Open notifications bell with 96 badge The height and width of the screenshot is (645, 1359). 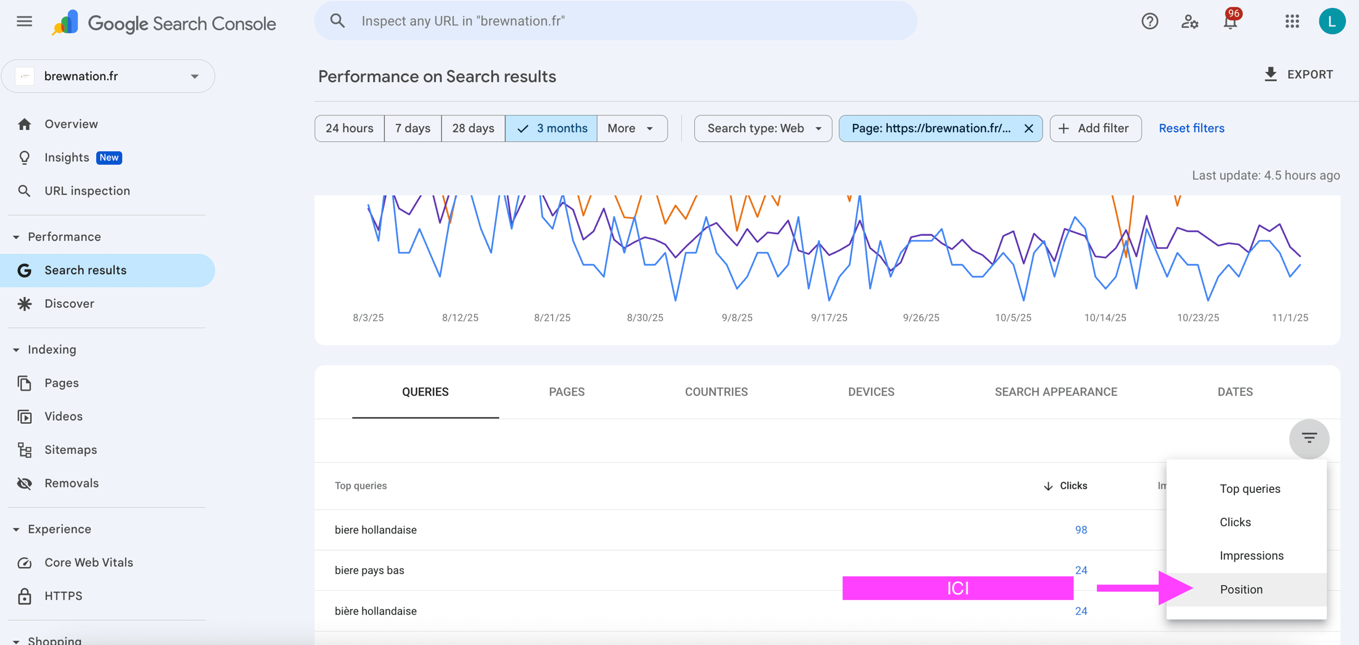pyautogui.click(x=1230, y=21)
